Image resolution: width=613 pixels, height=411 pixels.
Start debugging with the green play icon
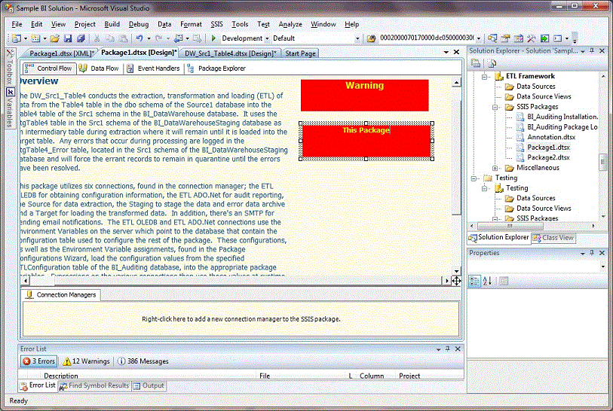click(213, 38)
